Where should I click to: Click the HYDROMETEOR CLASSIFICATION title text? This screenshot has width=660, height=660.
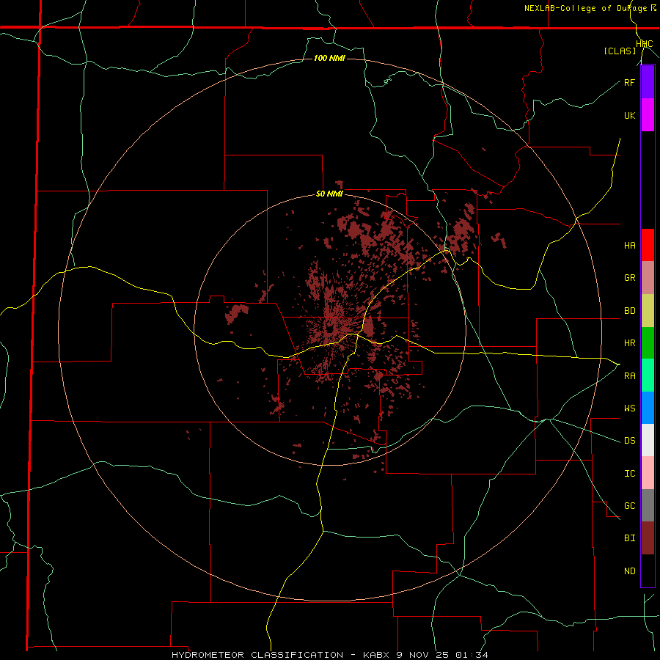point(257,655)
